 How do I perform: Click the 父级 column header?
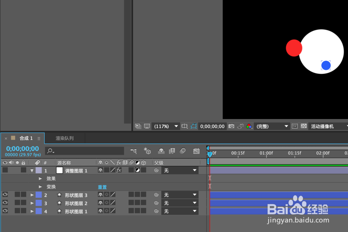pyautogui.click(x=159, y=163)
